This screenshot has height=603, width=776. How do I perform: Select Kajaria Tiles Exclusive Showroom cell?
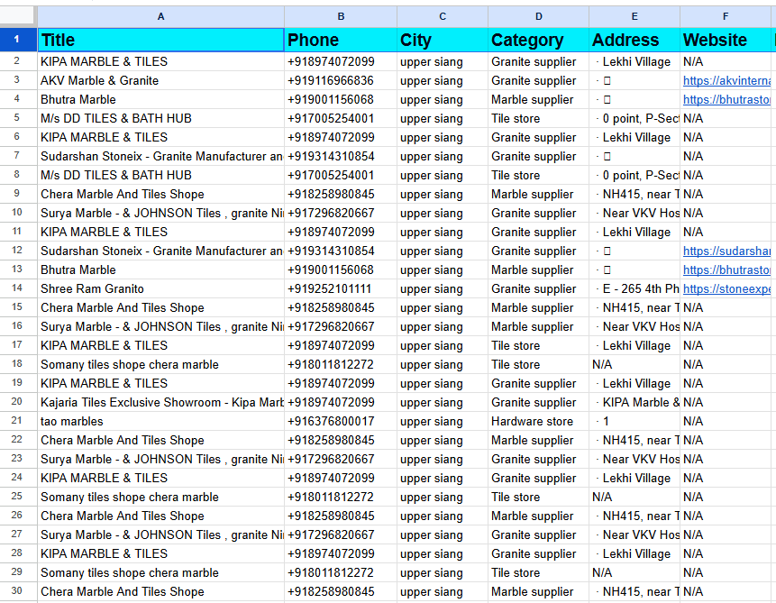(x=160, y=403)
